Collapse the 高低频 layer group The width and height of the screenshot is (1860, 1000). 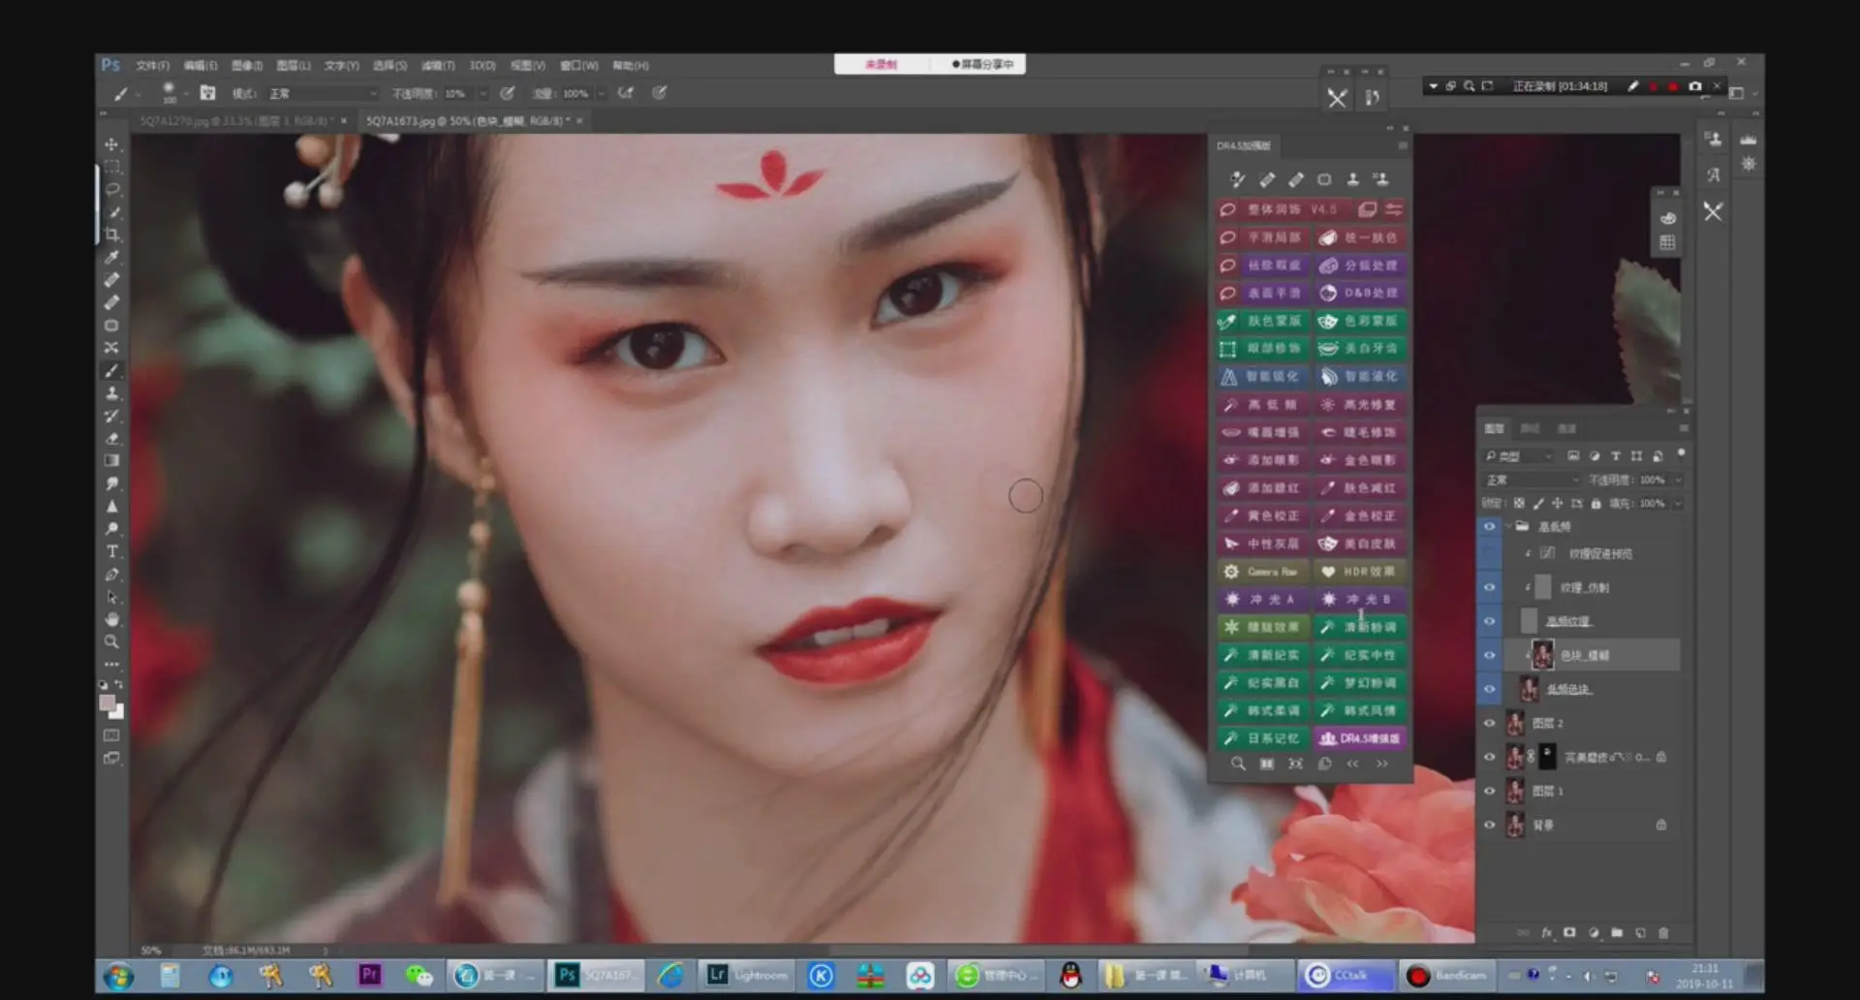pyautogui.click(x=1509, y=526)
